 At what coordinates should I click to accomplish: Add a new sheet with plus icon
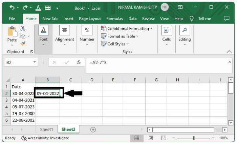tap(93, 130)
